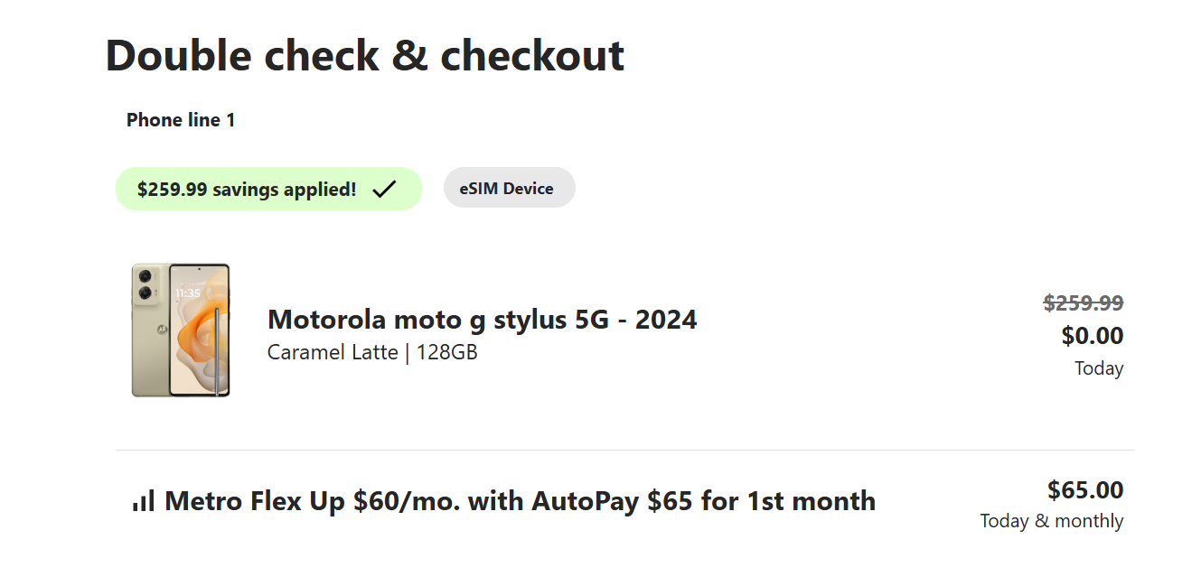
Task: Click the Metro Flex Up plan name
Action: (520, 501)
